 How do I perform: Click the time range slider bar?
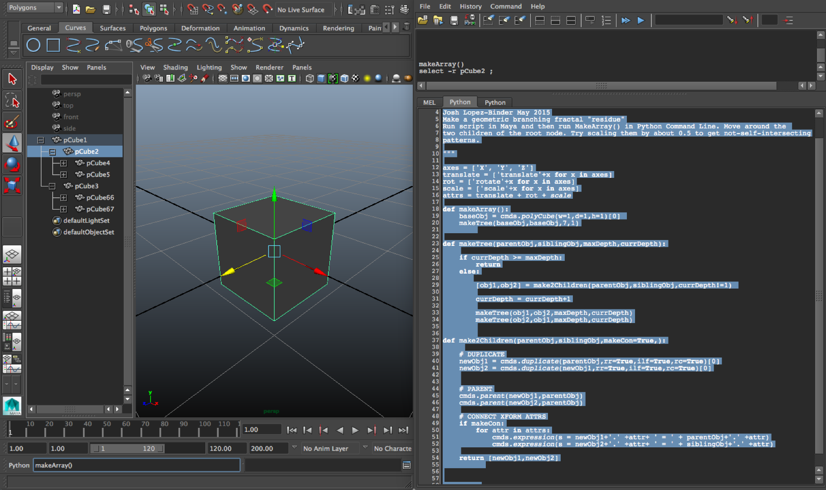[127, 448]
